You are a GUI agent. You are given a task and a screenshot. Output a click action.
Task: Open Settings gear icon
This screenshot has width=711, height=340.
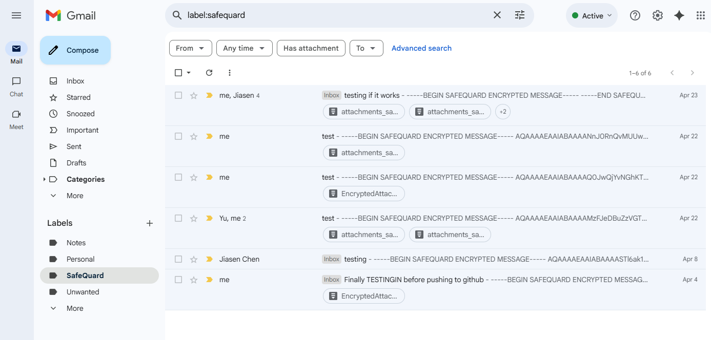(x=658, y=15)
